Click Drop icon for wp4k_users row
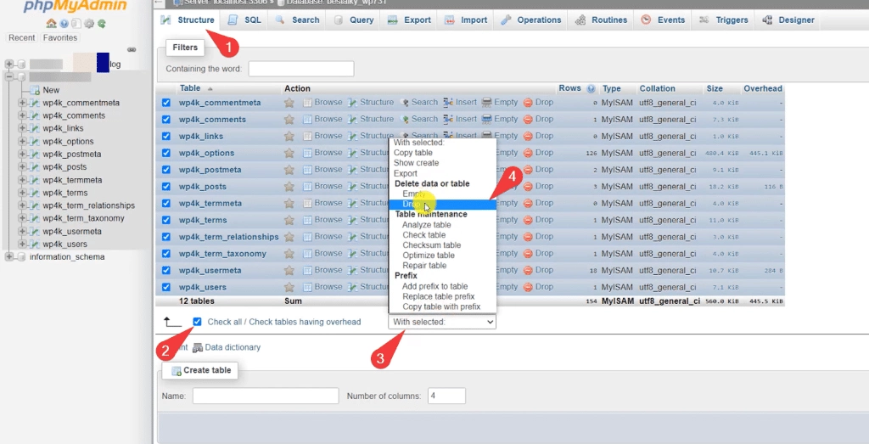The image size is (869, 444). 528,287
